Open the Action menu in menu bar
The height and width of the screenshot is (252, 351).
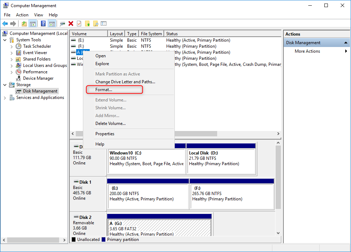pos(22,15)
